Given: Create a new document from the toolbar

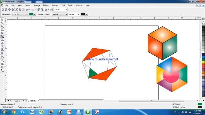Looking at the screenshot, I should pos(3,10).
